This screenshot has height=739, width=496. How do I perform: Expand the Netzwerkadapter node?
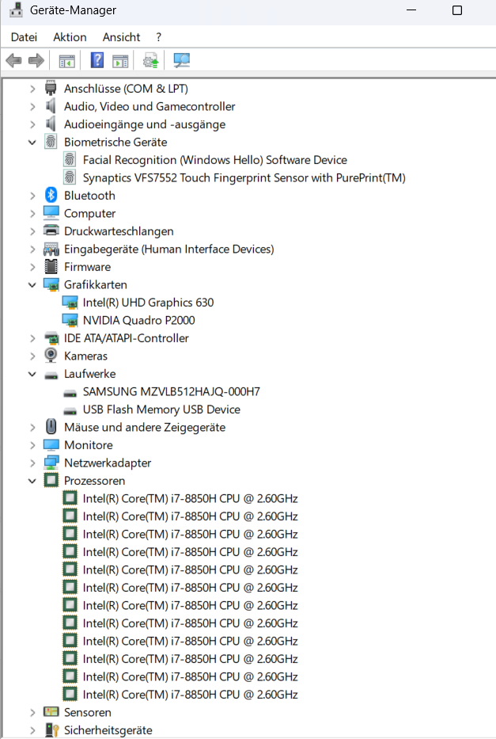pyautogui.click(x=32, y=463)
